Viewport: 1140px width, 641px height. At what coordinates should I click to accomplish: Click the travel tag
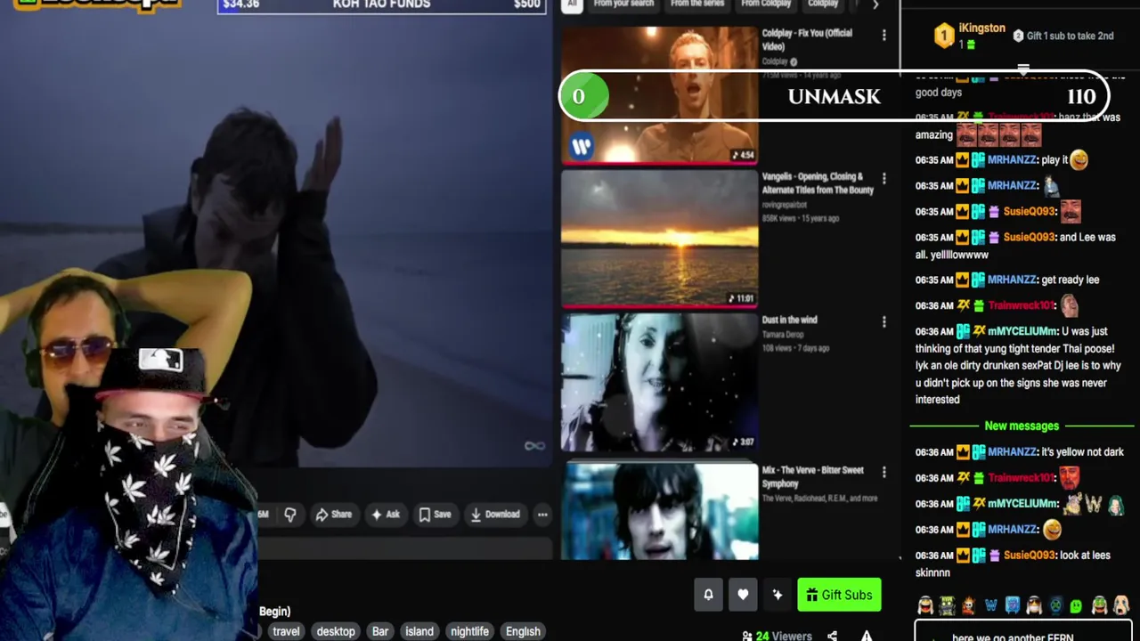click(x=286, y=631)
